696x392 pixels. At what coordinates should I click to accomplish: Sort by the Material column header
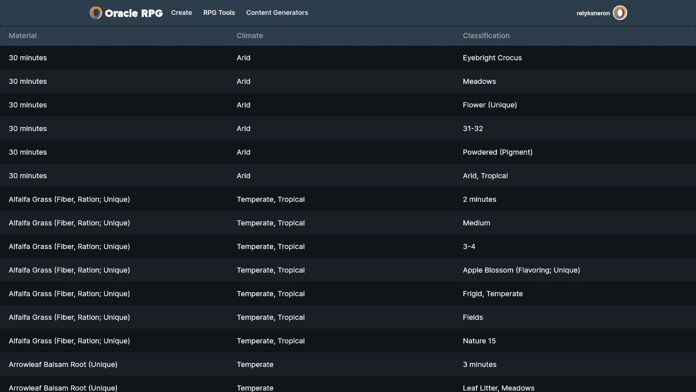click(x=23, y=36)
